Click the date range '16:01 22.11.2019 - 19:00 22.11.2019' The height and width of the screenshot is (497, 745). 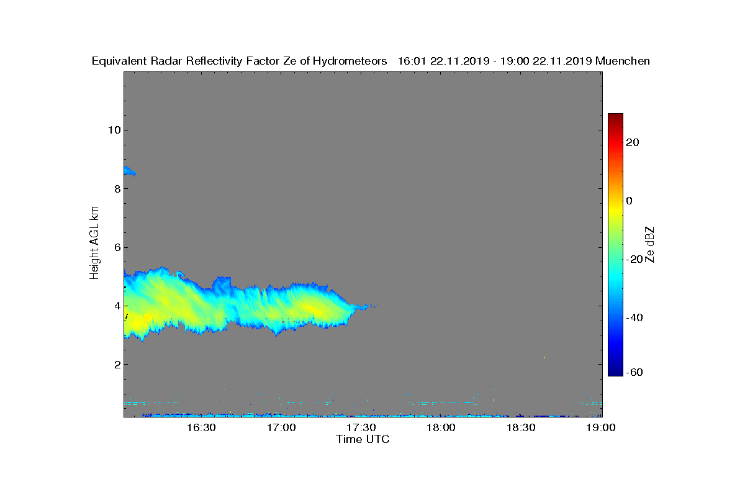(495, 61)
